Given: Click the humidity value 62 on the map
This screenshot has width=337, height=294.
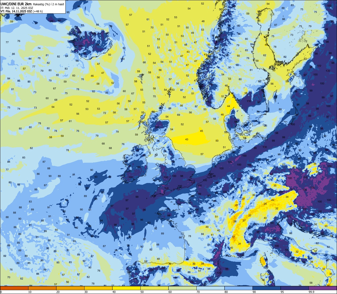Looking at the screenshot, I should pyautogui.click(x=265, y=55).
